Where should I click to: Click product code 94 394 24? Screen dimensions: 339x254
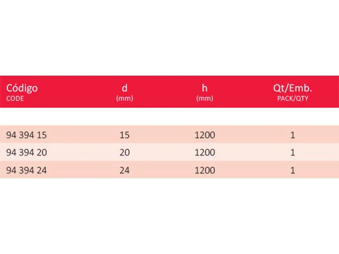pos(26,170)
